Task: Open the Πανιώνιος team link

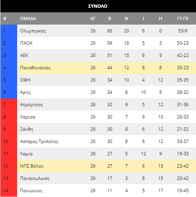Action: [31, 191]
